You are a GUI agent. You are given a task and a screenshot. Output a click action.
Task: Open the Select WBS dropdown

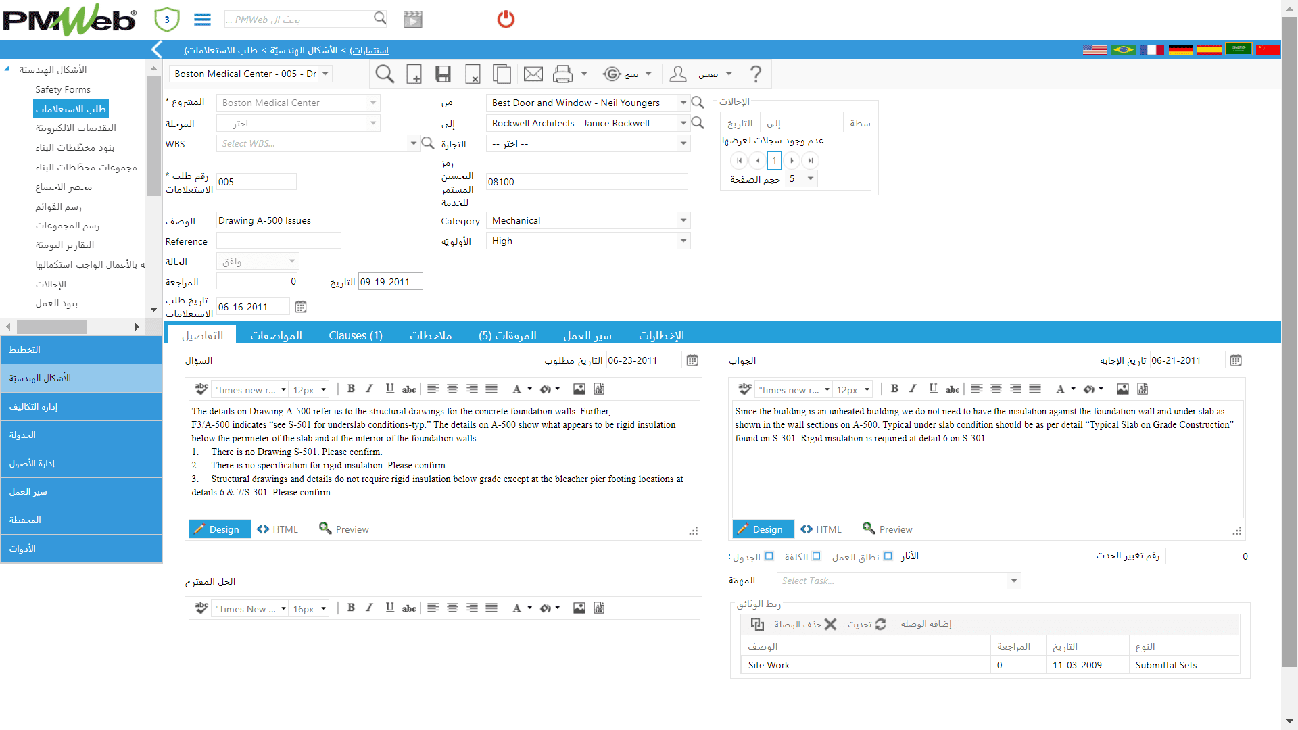click(413, 143)
